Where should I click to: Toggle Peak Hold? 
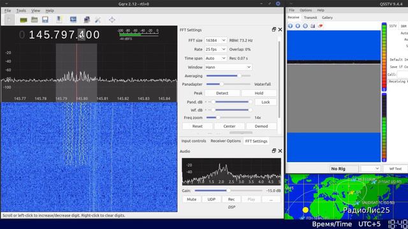click(x=259, y=94)
